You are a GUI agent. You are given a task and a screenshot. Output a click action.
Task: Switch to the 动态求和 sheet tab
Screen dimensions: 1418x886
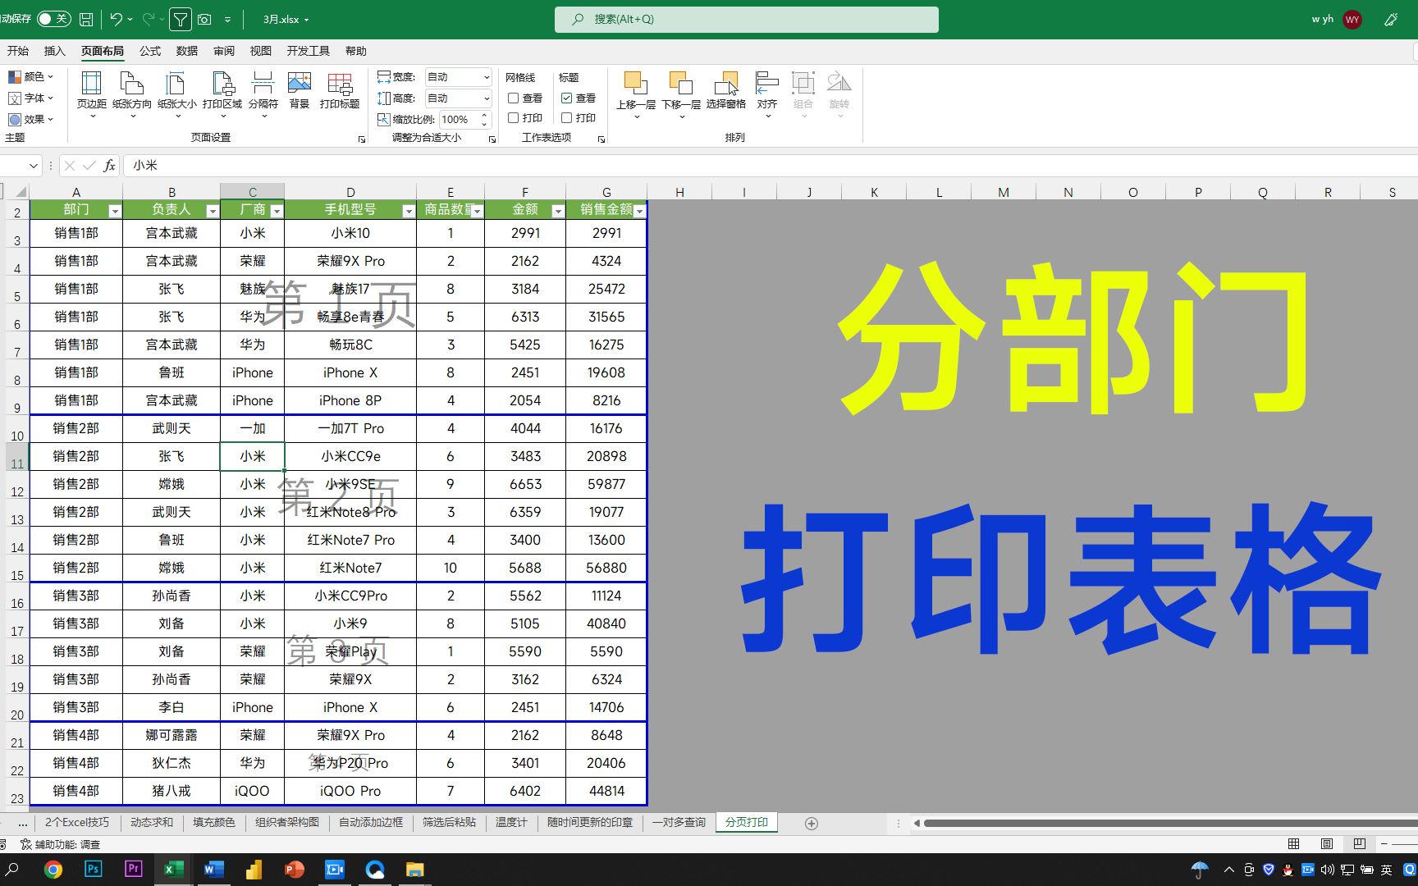point(152,822)
